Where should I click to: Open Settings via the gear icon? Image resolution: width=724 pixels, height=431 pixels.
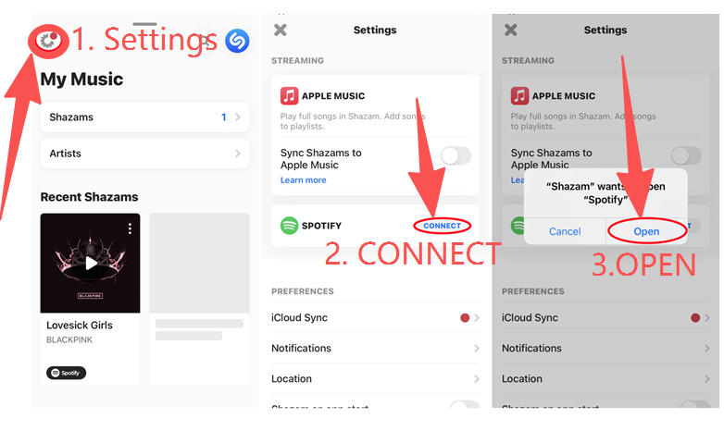pos(47,41)
